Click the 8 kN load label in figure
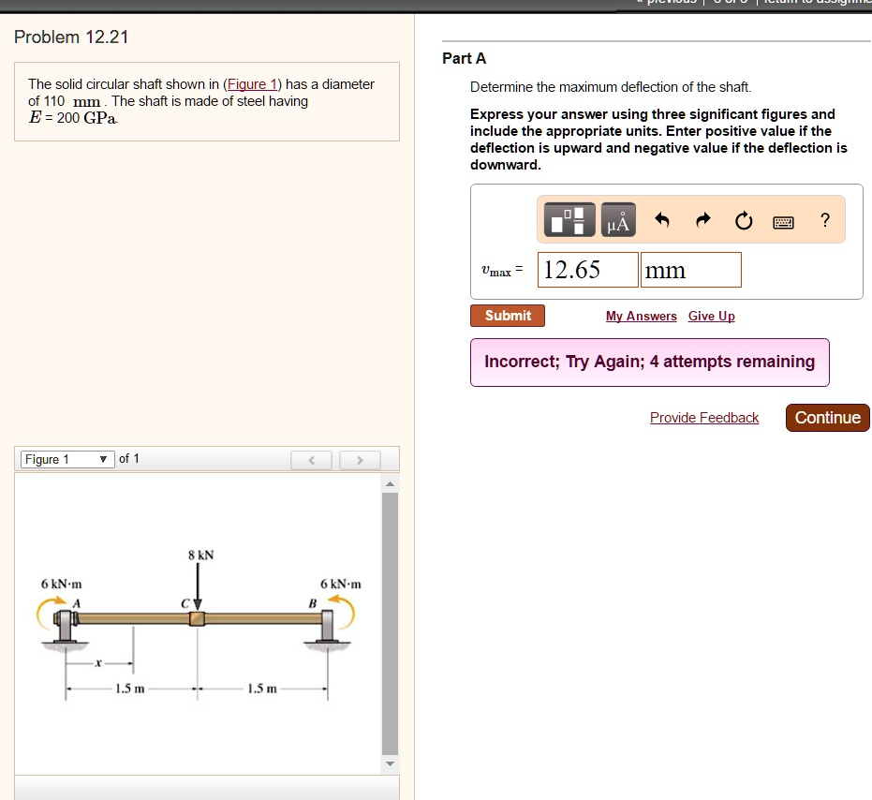Screen dimensions: 872x800 (200, 556)
